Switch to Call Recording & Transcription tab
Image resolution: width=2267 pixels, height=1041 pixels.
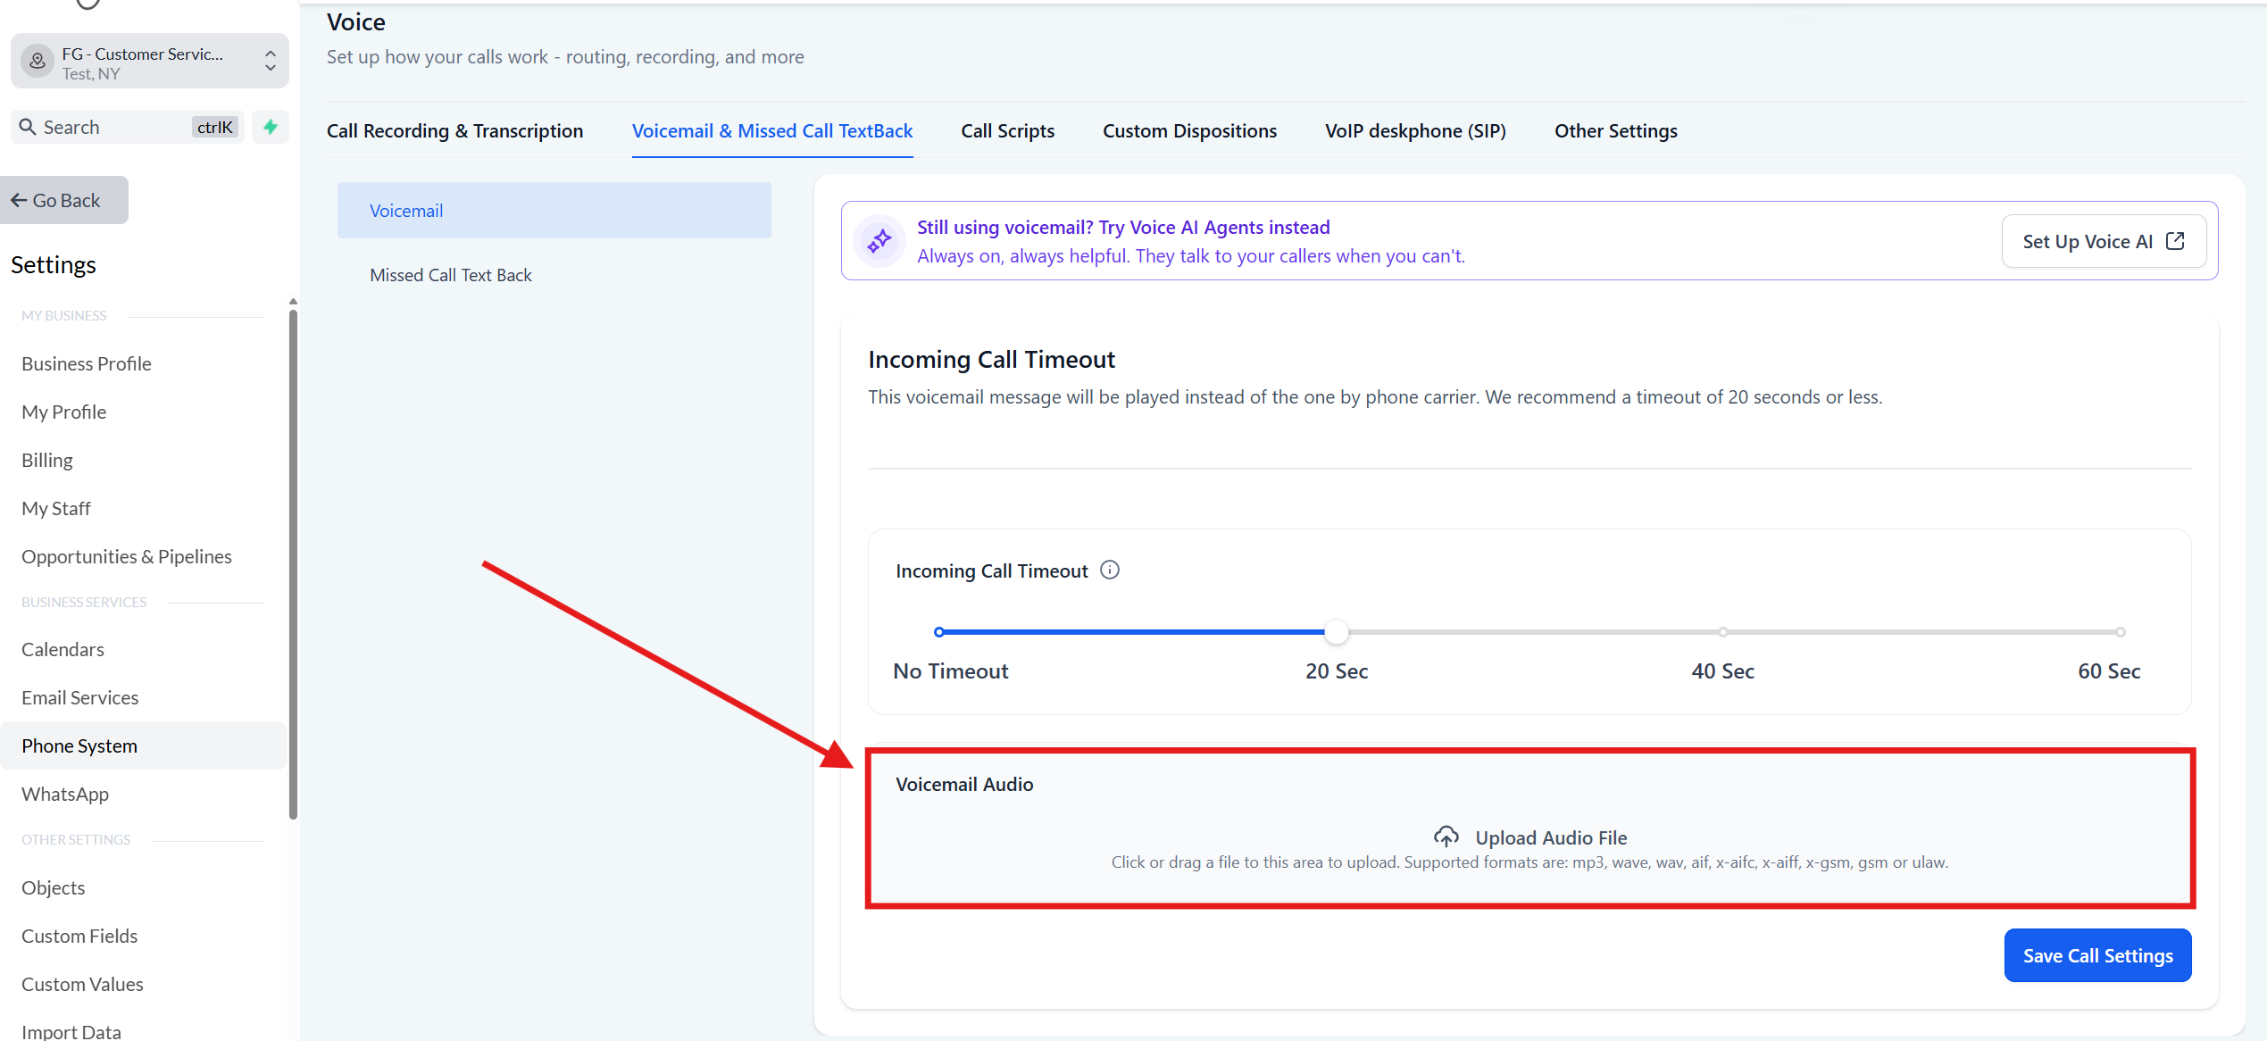point(454,130)
